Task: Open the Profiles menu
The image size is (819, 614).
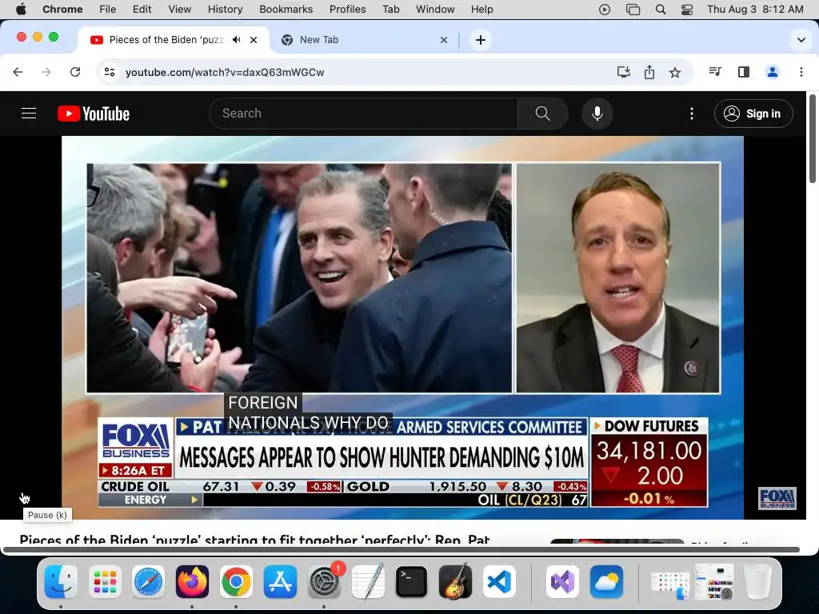Action: pyautogui.click(x=347, y=10)
